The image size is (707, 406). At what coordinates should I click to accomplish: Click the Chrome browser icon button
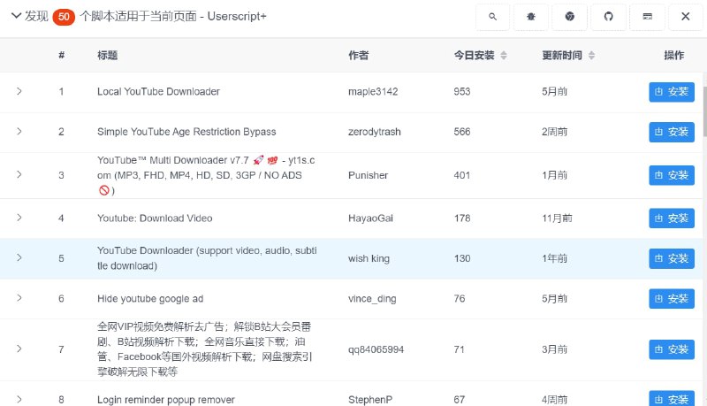pos(570,17)
